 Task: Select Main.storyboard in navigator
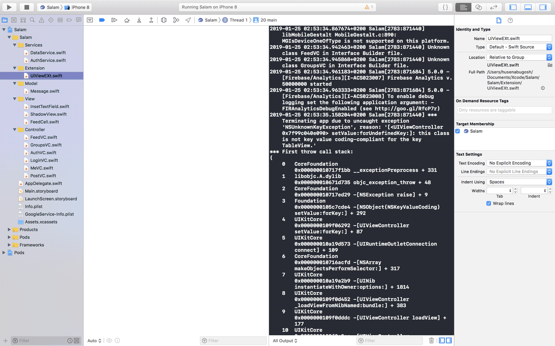[41, 191]
